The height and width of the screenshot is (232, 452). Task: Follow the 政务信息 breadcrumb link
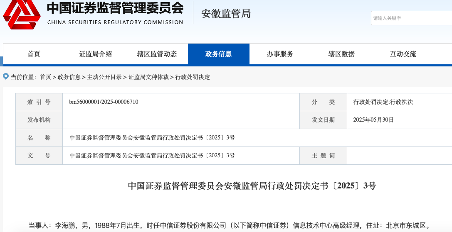click(x=69, y=77)
